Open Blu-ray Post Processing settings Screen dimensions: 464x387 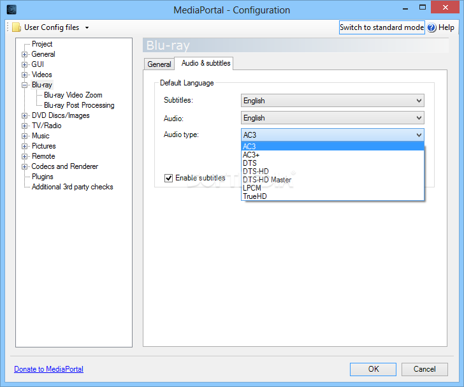pyautogui.click(x=79, y=105)
